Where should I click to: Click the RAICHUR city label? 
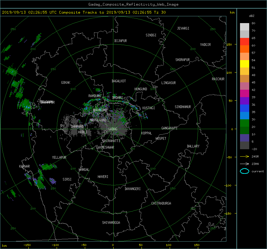[x=218, y=79]
